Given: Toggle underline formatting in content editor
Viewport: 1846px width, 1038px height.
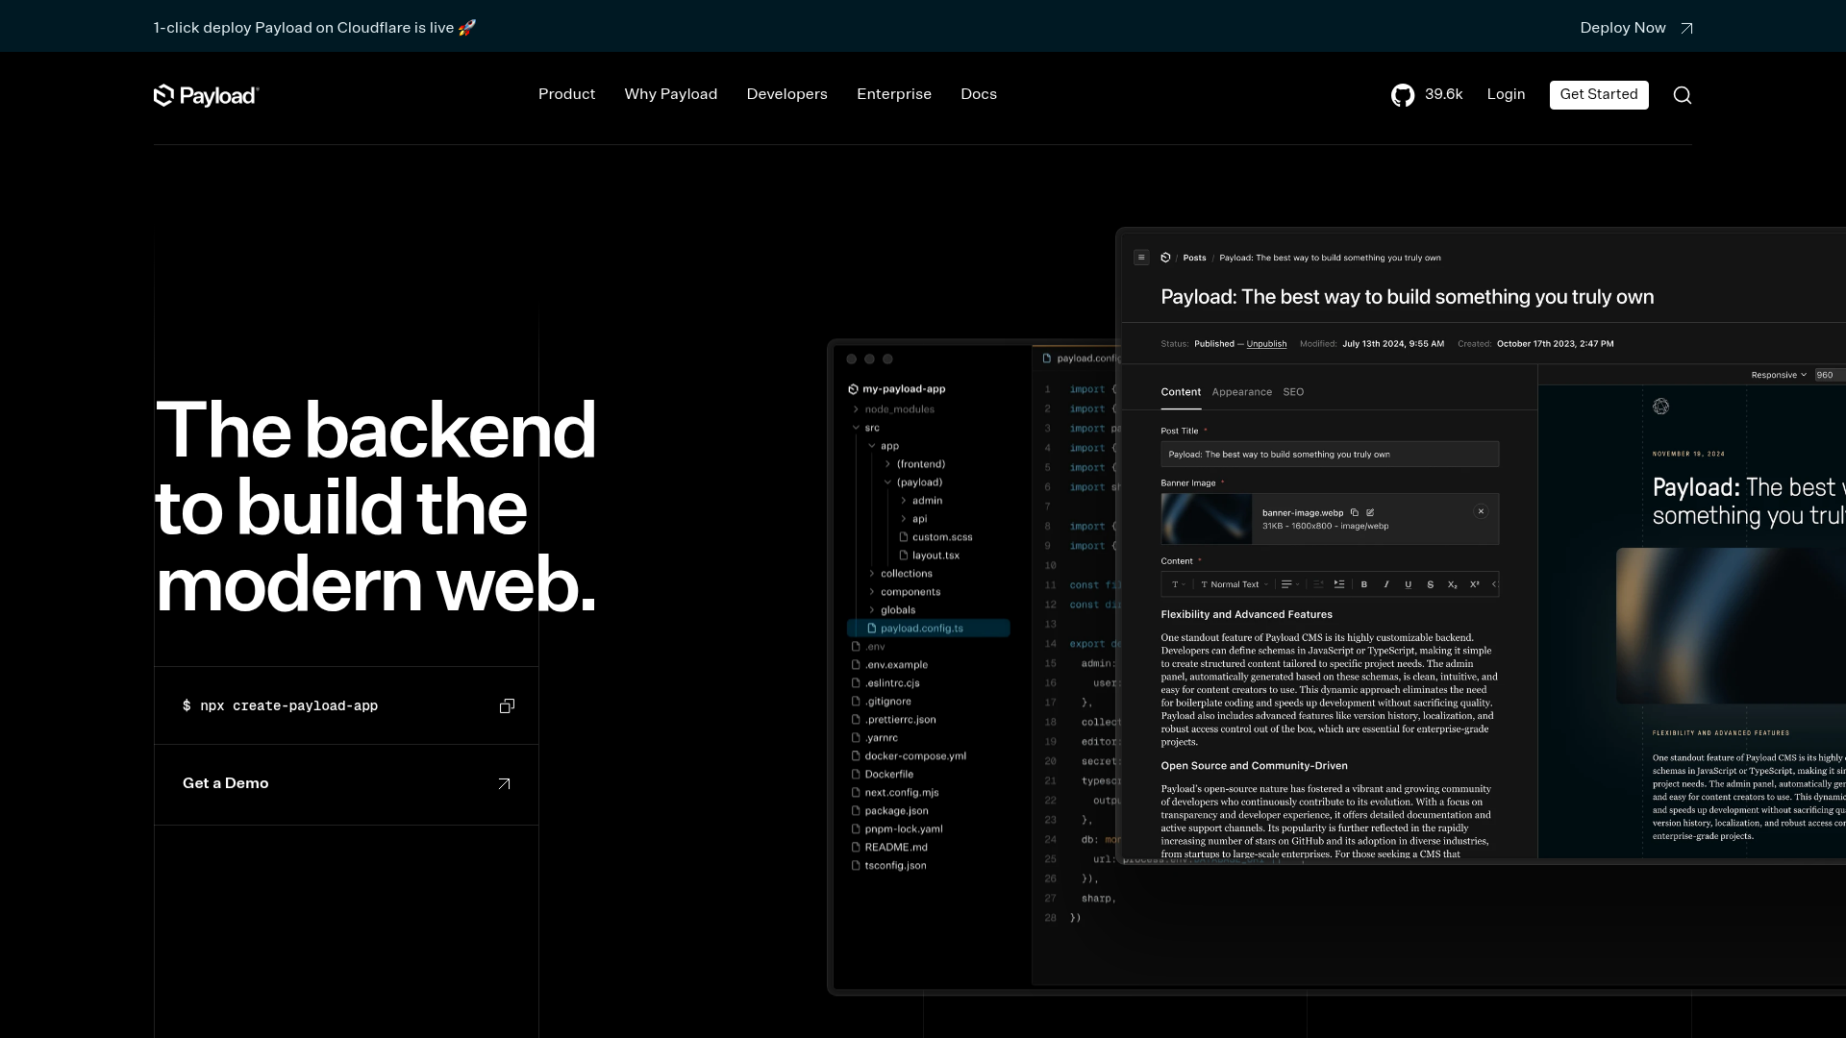Looking at the screenshot, I should tap(1408, 584).
